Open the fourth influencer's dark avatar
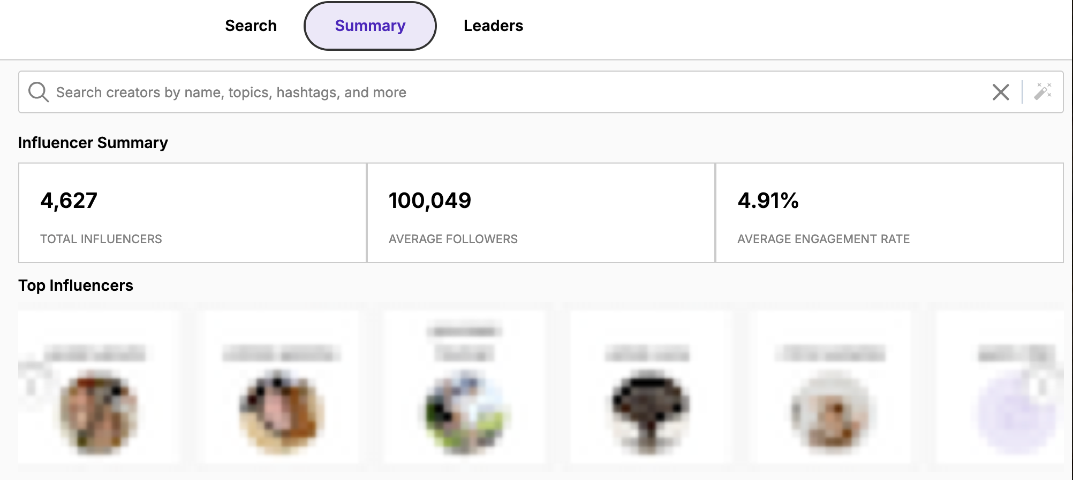This screenshot has width=1073, height=480. point(649,414)
